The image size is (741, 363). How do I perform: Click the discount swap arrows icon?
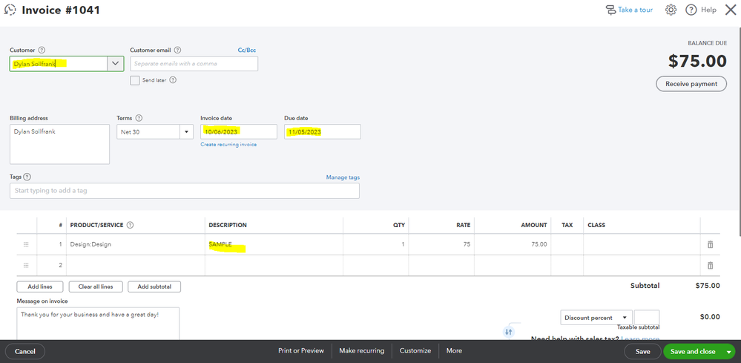(509, 332)
